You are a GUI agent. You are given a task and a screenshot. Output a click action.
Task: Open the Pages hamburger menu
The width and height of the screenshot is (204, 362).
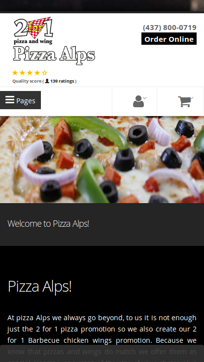(20, 100)
